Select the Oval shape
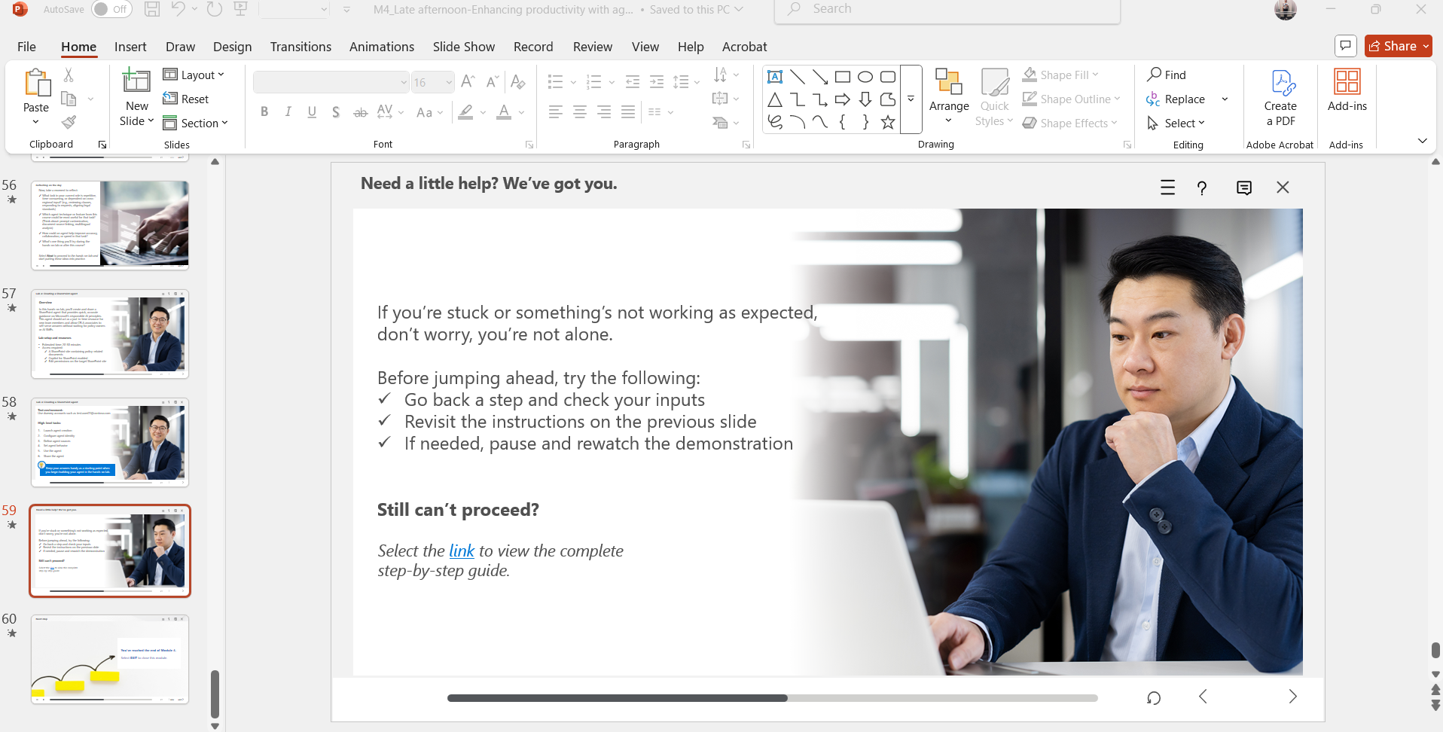 [x=865, y=77]
